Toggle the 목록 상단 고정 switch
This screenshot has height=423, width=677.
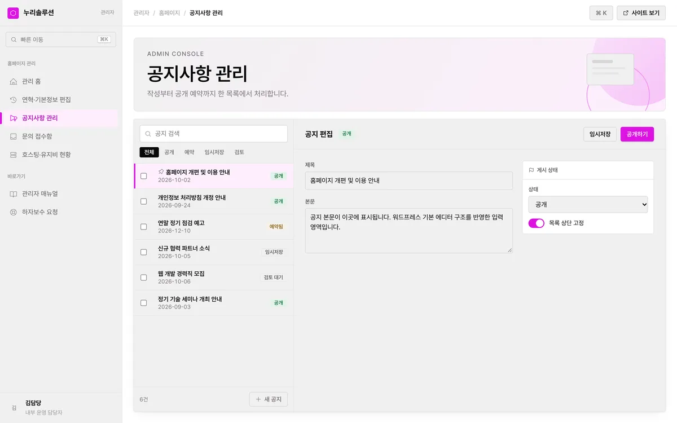[537, 223]
